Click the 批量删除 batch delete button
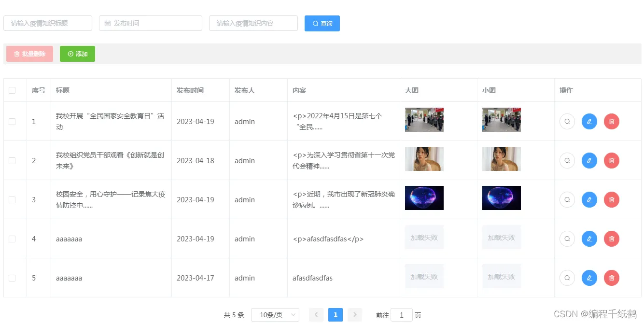This screenshot has width=644, height=323. pos(29,54)
